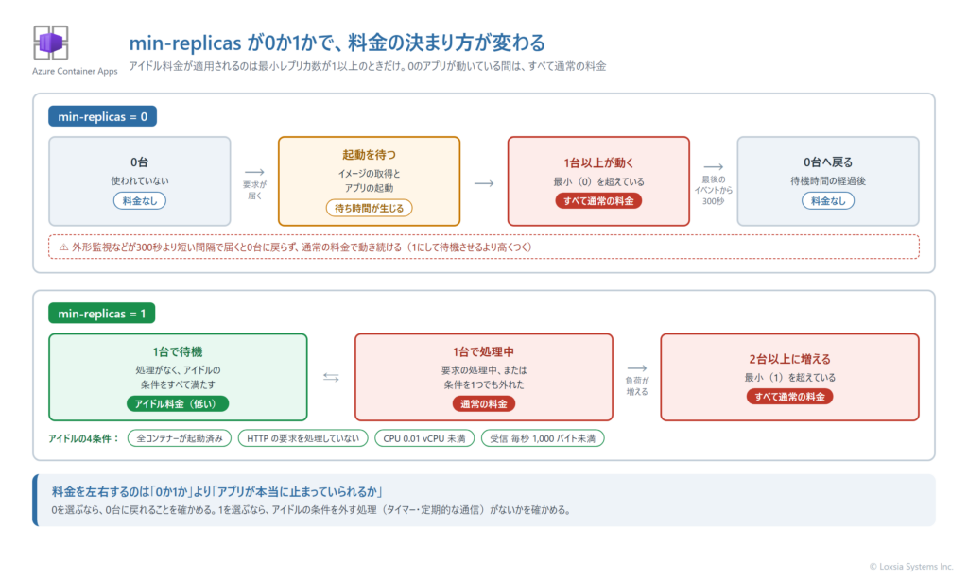
Task: Click the '要求が届く' arrow label
Action: 255,190
